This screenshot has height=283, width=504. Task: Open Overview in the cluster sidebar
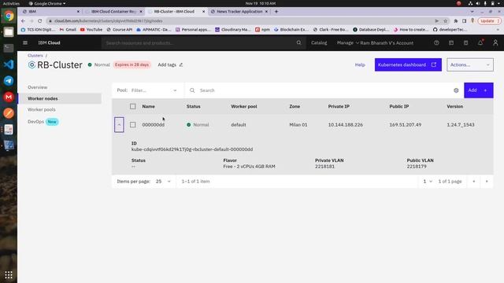37,87
